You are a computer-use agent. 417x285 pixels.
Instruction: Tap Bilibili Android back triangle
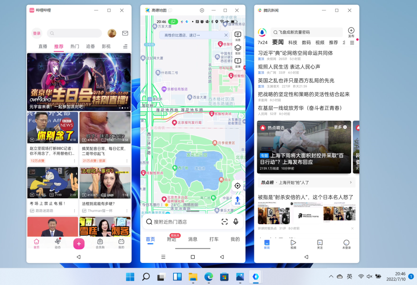[78, 257]
